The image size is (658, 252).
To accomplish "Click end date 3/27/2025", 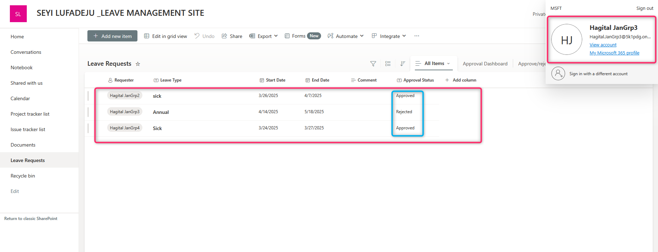I will [x=314, y=128].
